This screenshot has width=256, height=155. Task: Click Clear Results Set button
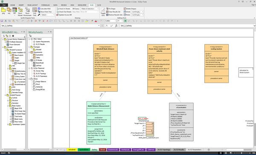click(x=113, y=12)
